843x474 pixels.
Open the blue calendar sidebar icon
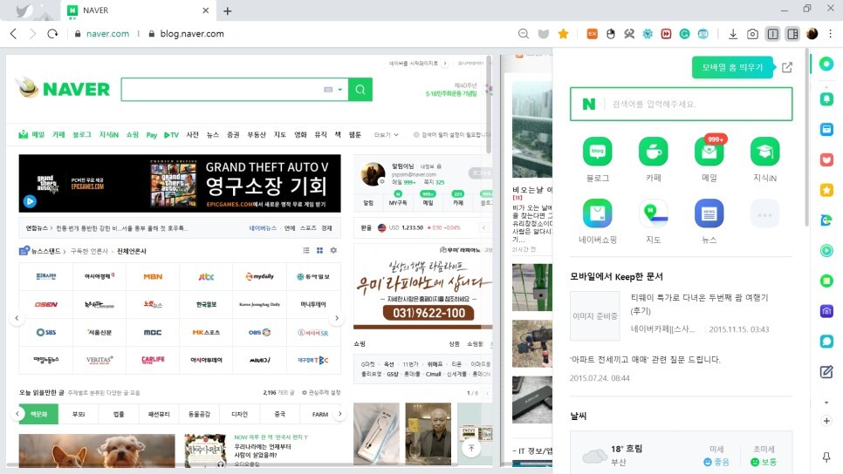(826, 129)
